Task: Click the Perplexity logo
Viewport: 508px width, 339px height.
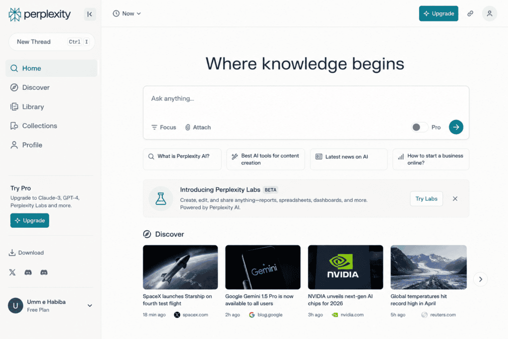Action: pyautogui.click(x=40, y=14)
